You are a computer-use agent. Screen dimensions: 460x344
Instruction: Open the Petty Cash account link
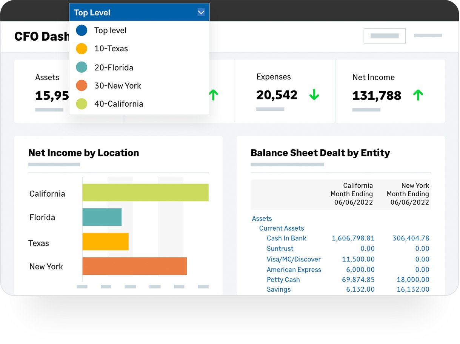click(283, 280)
